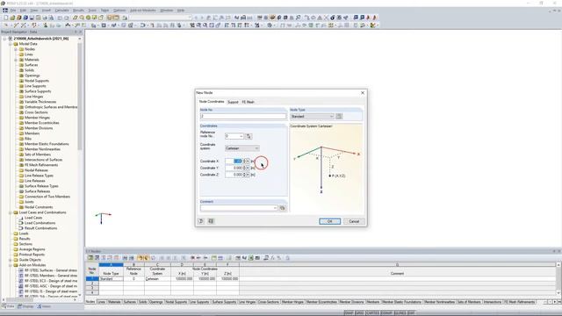
Task: Click the Coordinate X spinner arrows
Action: (244, 162)
